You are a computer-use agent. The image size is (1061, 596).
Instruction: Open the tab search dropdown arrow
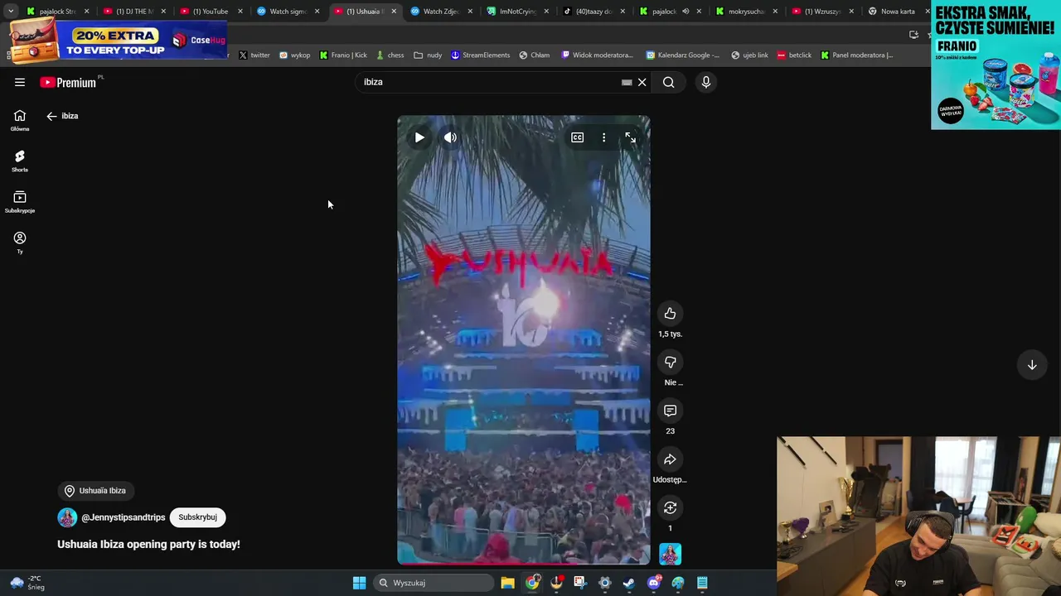pos(11,12)
